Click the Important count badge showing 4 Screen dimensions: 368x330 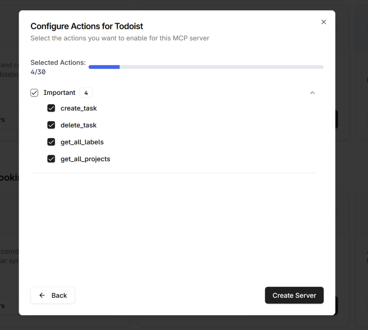(86, 93)
